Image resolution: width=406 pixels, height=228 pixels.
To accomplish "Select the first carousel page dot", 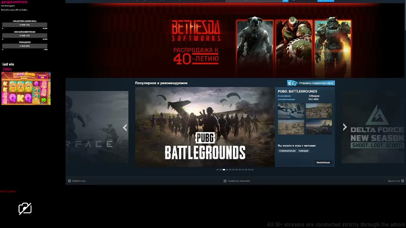I will (x=218, y=170).
